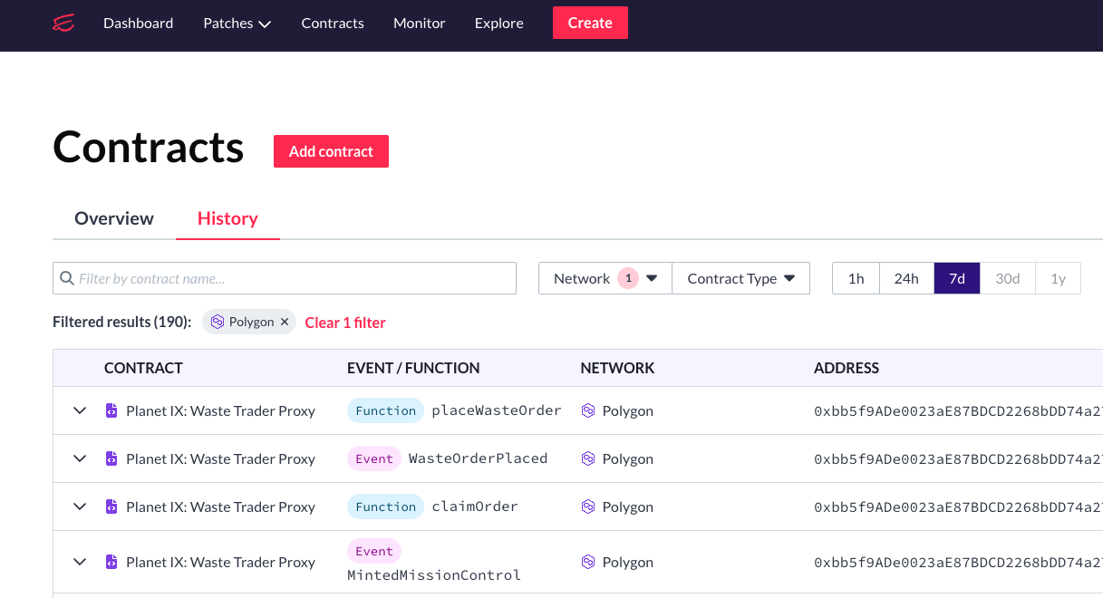Click the magnifying glass search icon
The width and height of the screenshot is (1103, 598).
(x=68, y=278)
